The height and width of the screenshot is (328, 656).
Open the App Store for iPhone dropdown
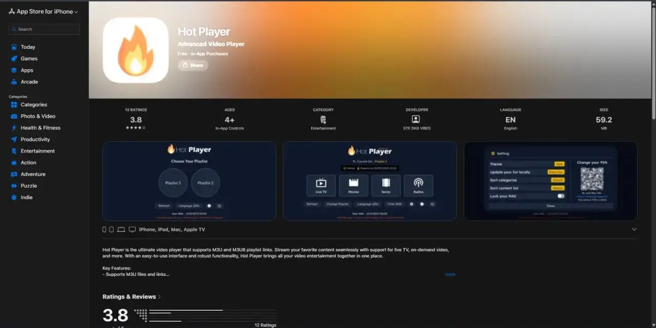coord(43,11)
